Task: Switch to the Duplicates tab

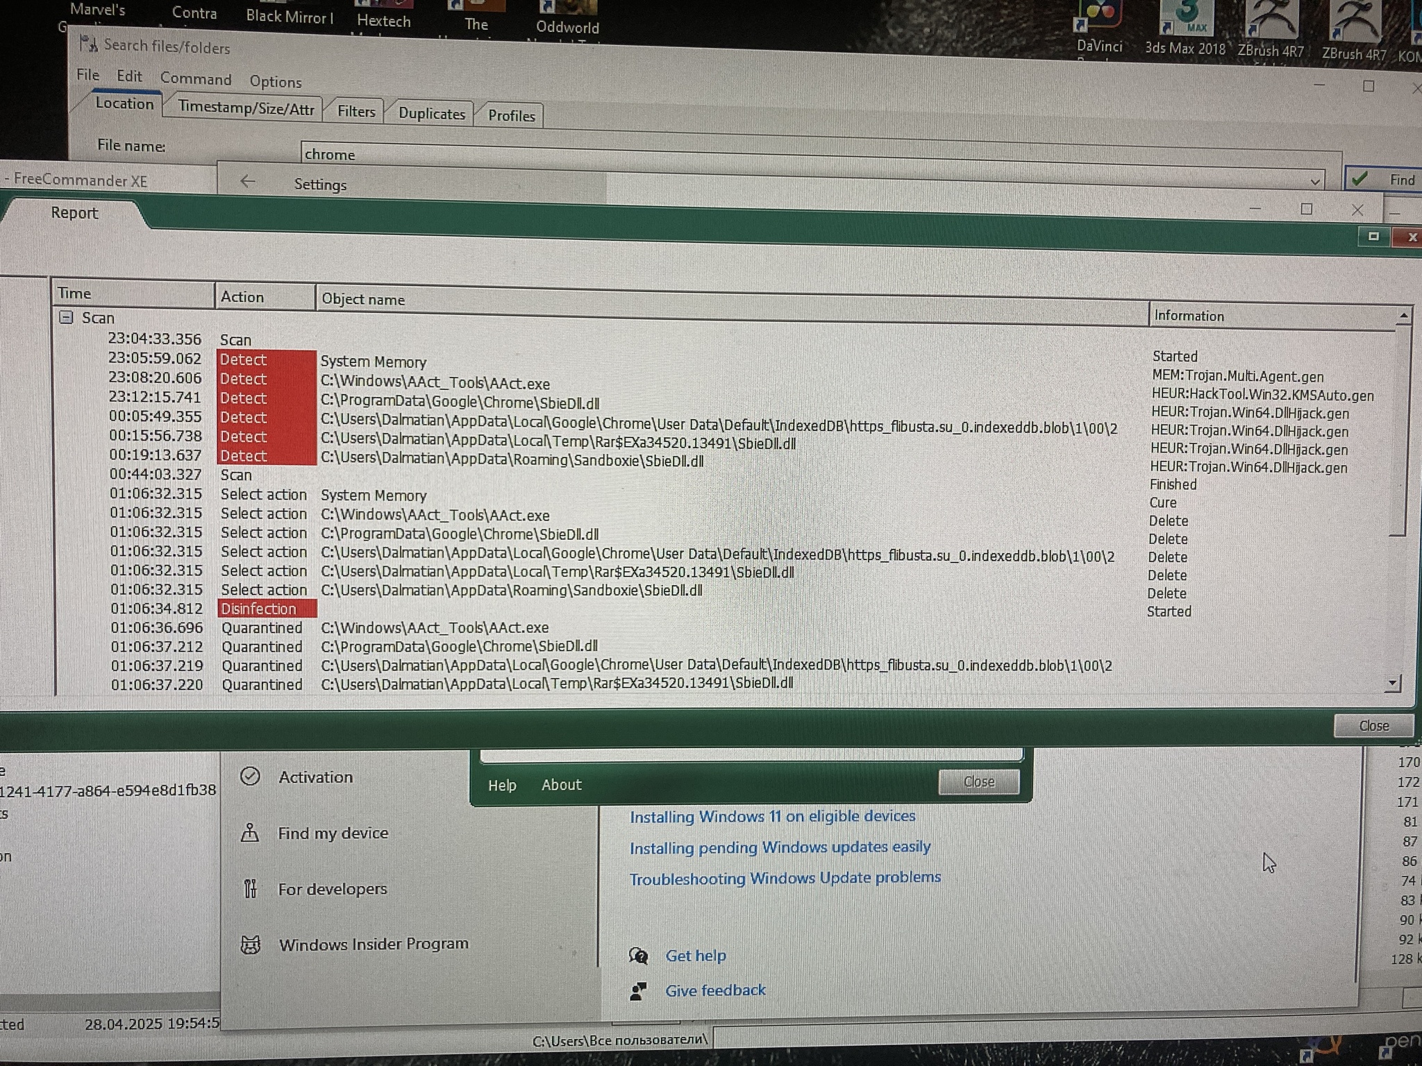Action: [x=431, y=114]
